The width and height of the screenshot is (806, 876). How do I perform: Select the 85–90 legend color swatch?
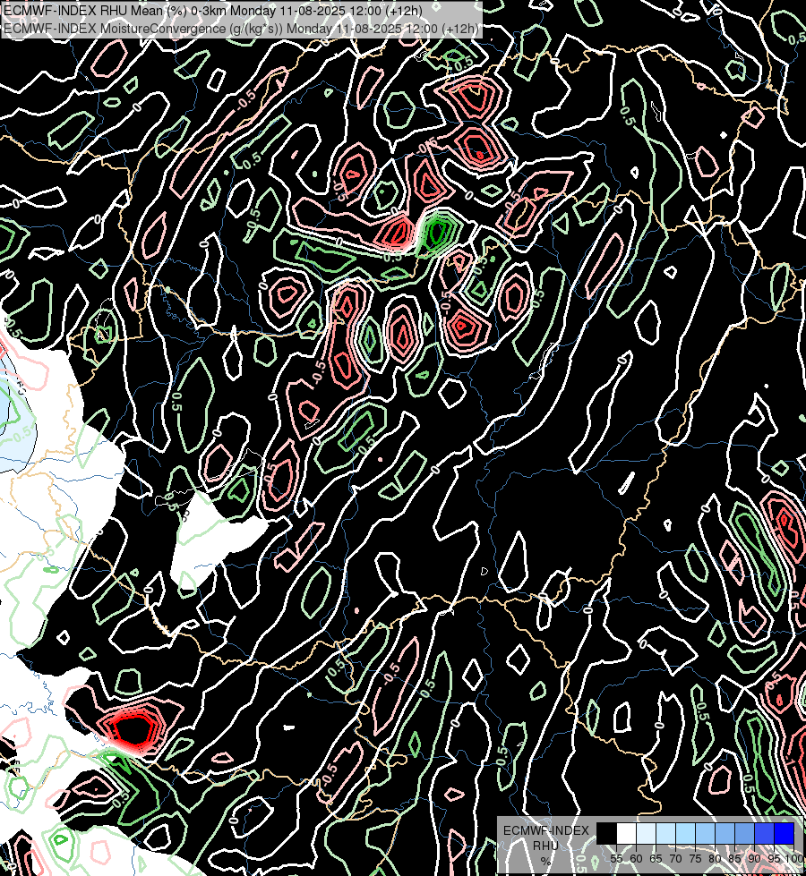click(x=744, y=833)
